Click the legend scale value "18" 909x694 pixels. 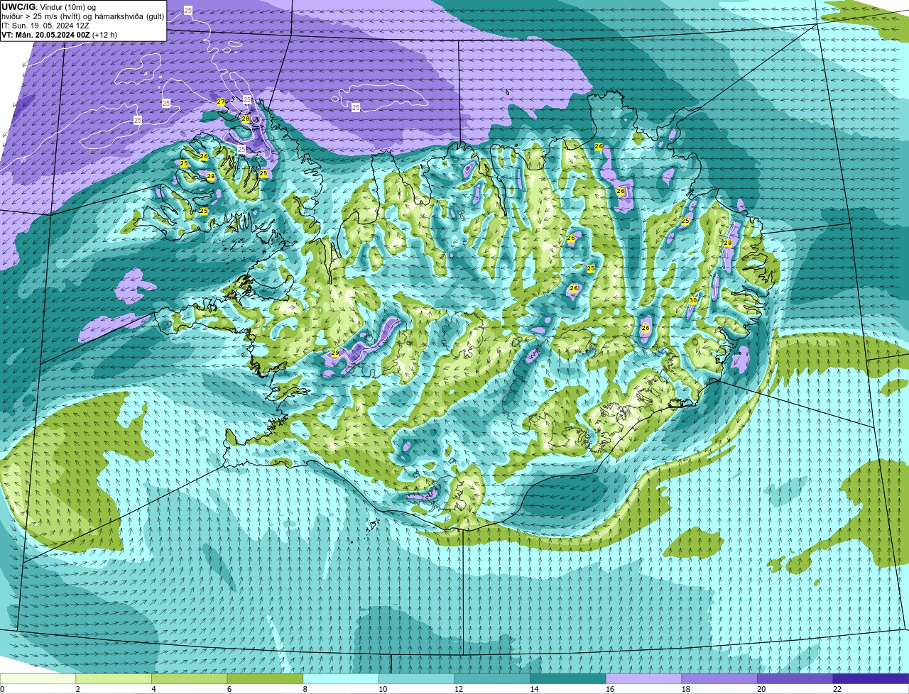point(686,688)
